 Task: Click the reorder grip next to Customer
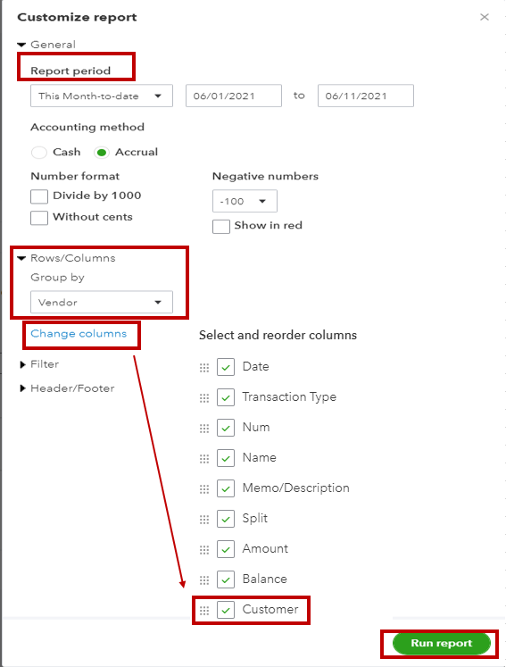(x=204, y=611)
